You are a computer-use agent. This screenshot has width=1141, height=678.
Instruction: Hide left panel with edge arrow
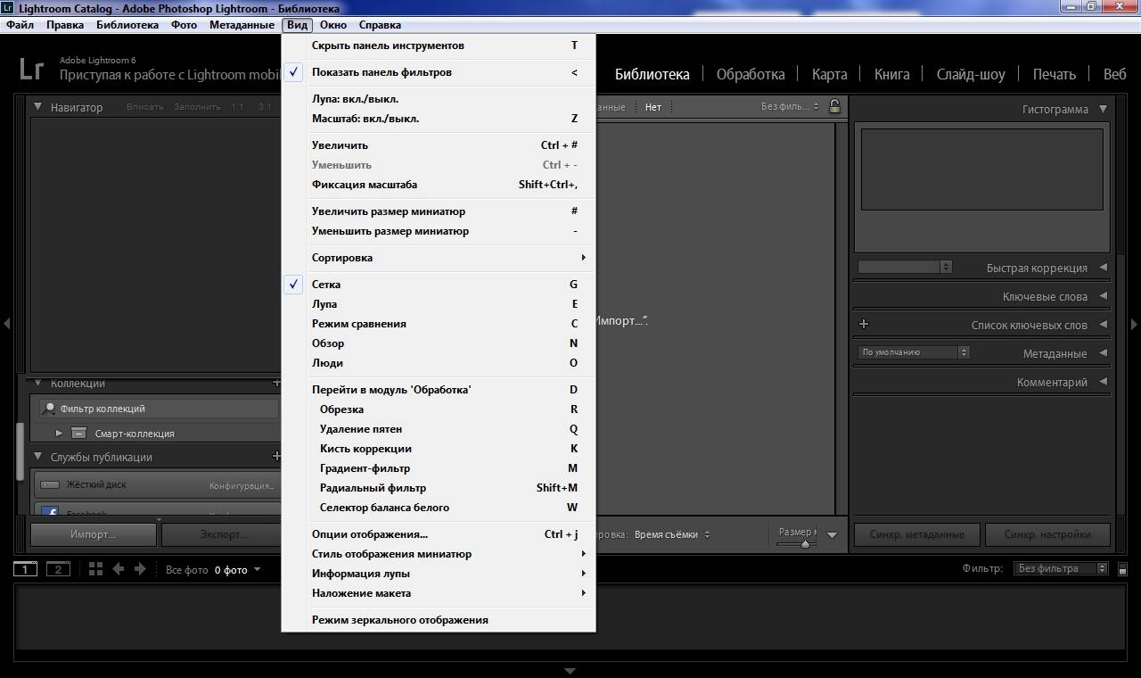point(6,324)
